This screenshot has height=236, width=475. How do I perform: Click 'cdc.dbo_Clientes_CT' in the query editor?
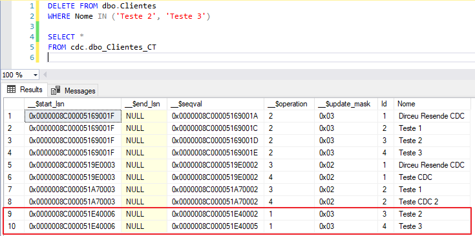click(113, 47)
